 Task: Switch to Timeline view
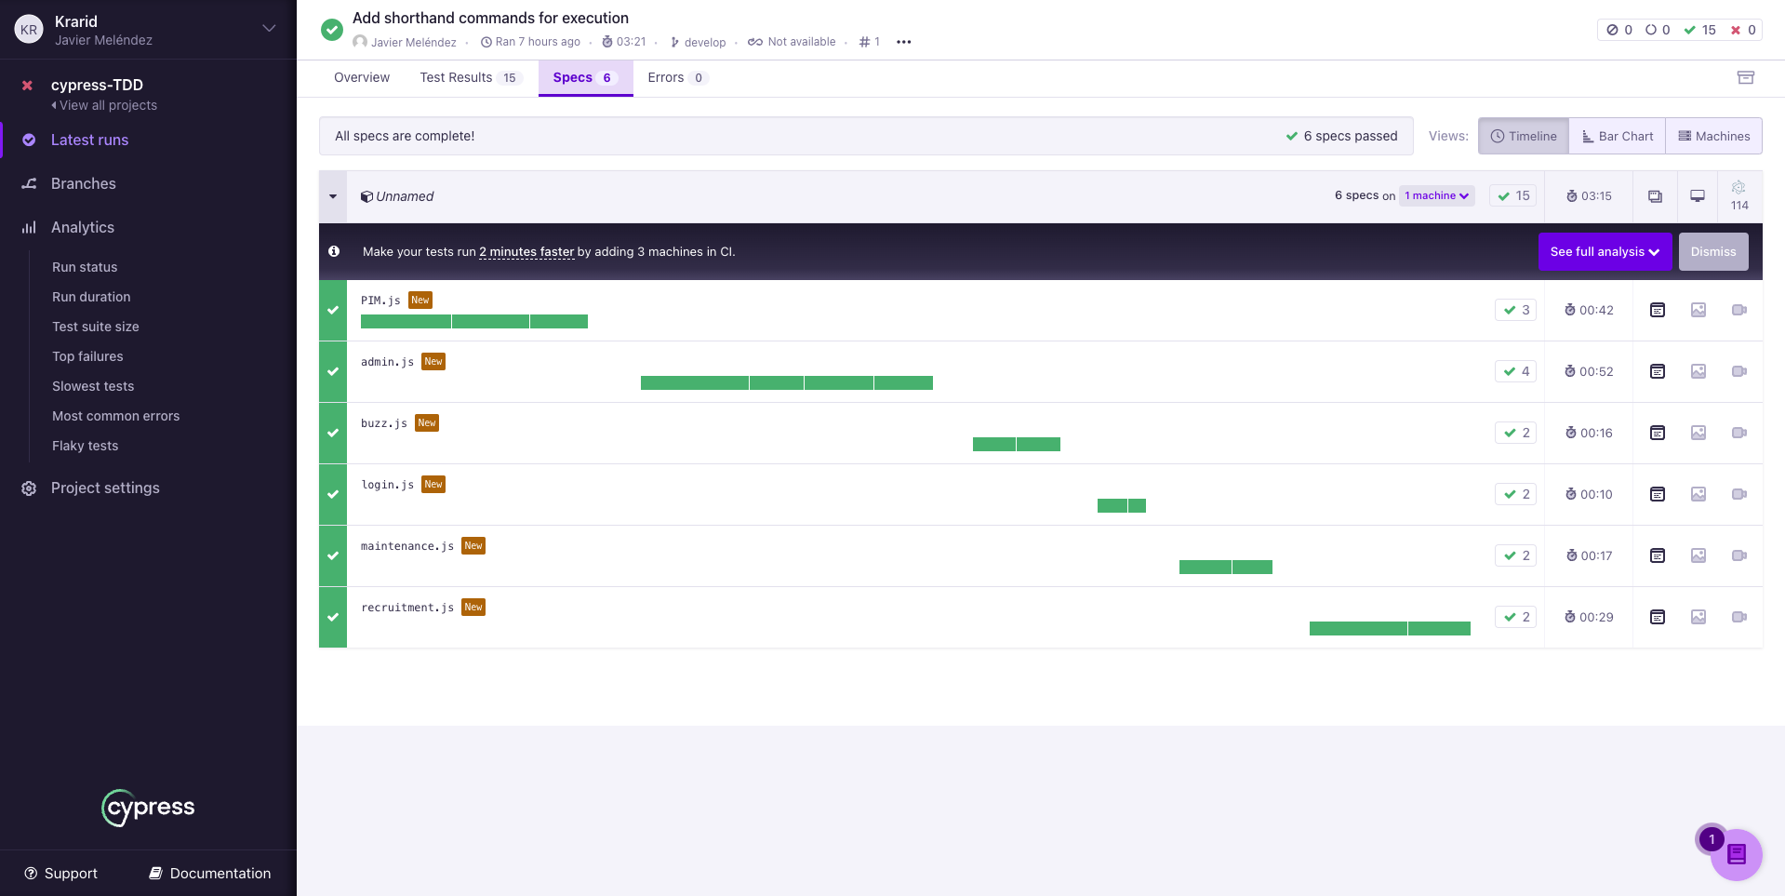pyautogui.click(x=1524, y=136)
